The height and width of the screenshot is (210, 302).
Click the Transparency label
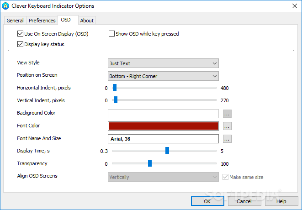[x=32, y=163]
